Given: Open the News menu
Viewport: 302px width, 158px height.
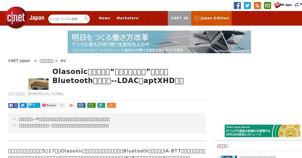Looking at the screenshot, I should 104,18.
